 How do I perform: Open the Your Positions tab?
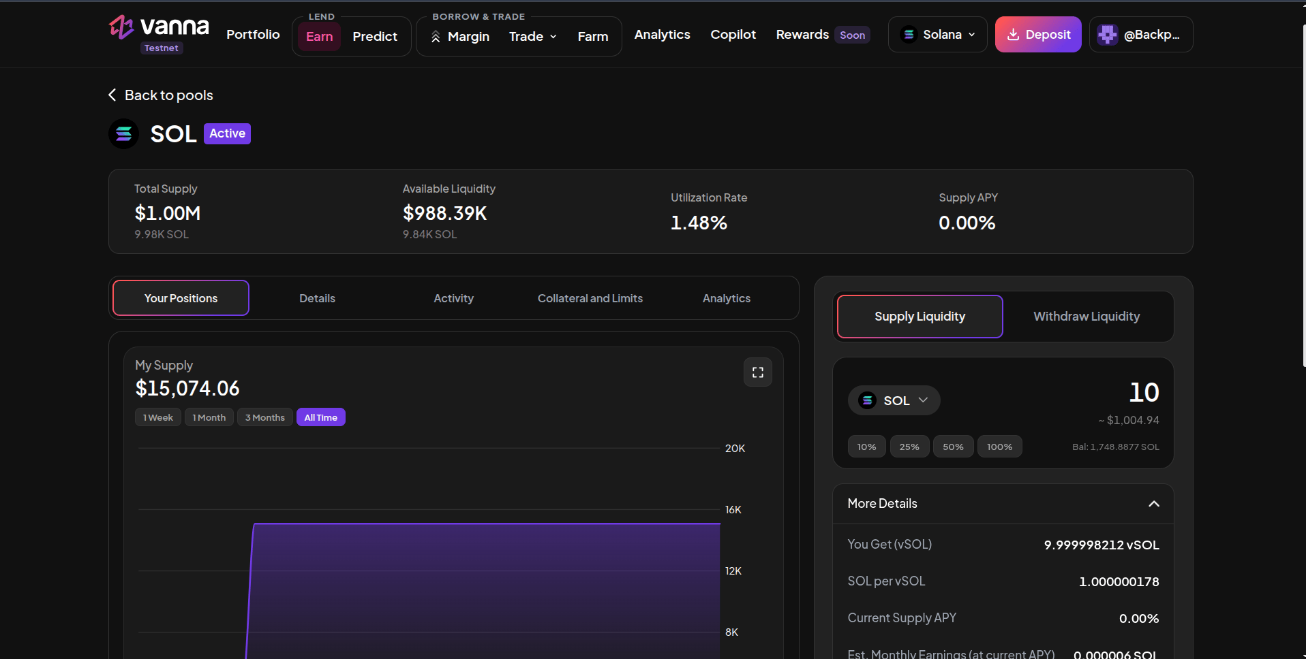click(x=181, y=298)
